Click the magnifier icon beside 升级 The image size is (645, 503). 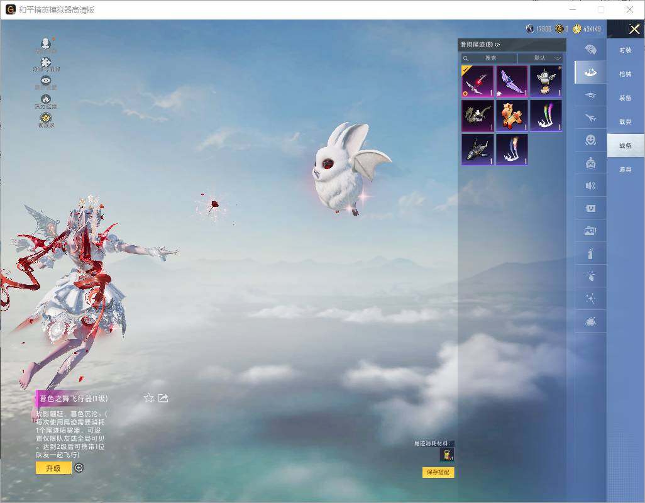coord(79,468)
